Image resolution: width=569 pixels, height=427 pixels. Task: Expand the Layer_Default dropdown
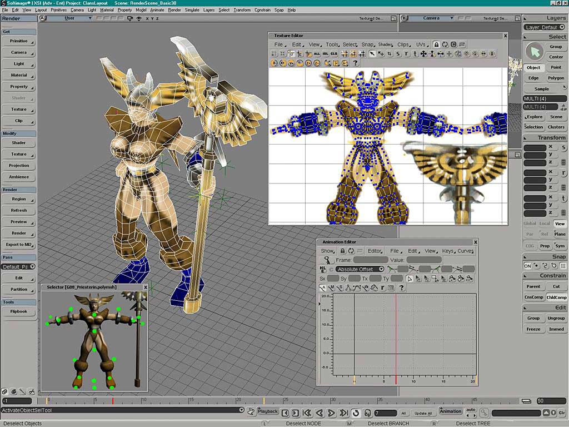click(x=545, y=27)
